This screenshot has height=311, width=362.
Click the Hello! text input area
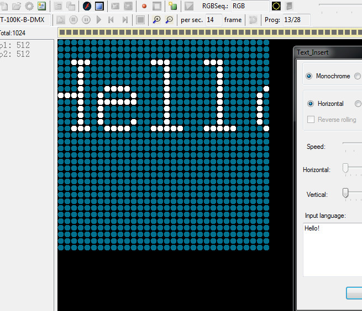(x=333, y=250)
